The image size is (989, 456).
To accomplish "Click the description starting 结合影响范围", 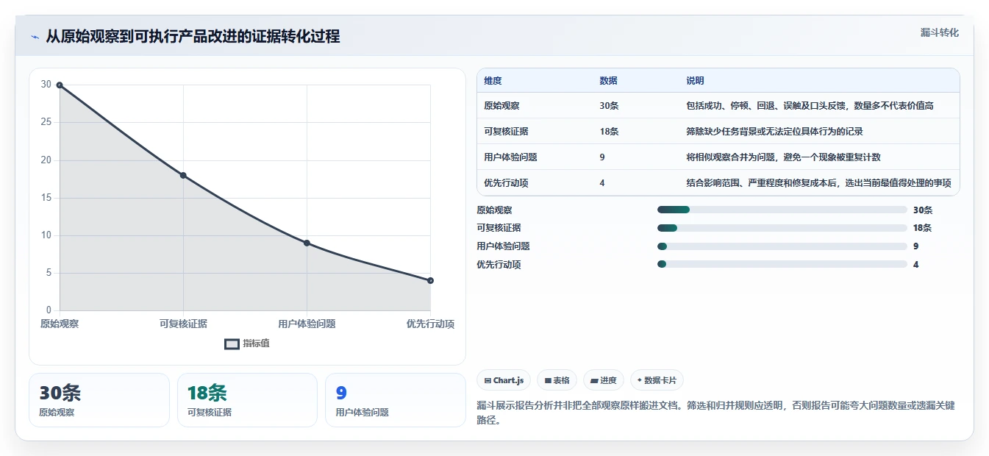I will point(818,183).
